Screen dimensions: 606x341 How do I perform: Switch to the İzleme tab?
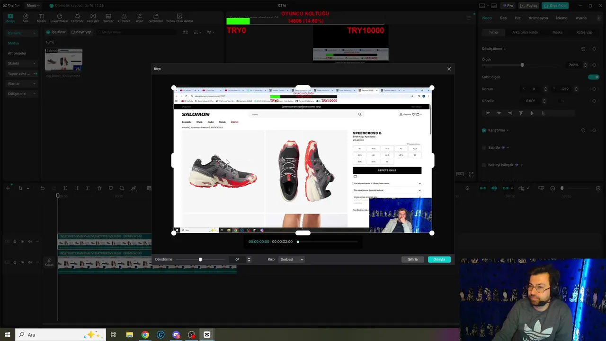[x=561, y=18]
